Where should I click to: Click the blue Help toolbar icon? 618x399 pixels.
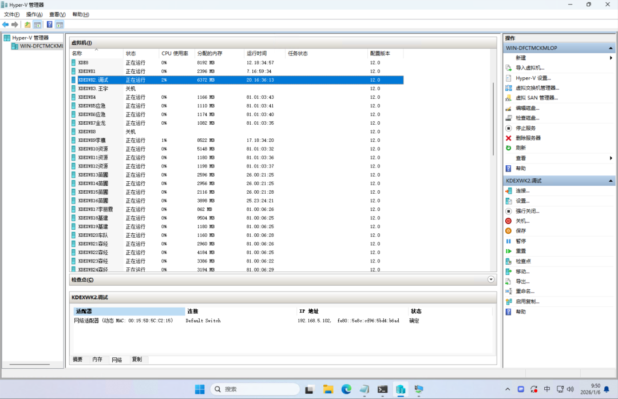click(50, 25)
